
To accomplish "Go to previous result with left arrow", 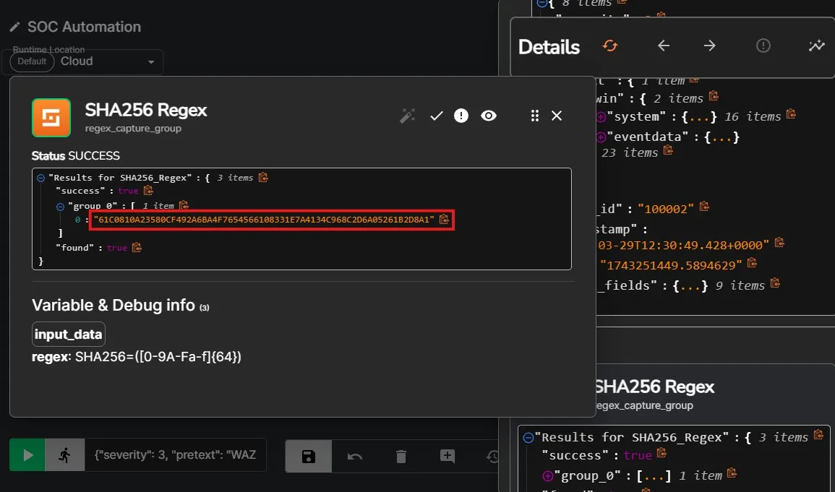I will tap(664, 46).
